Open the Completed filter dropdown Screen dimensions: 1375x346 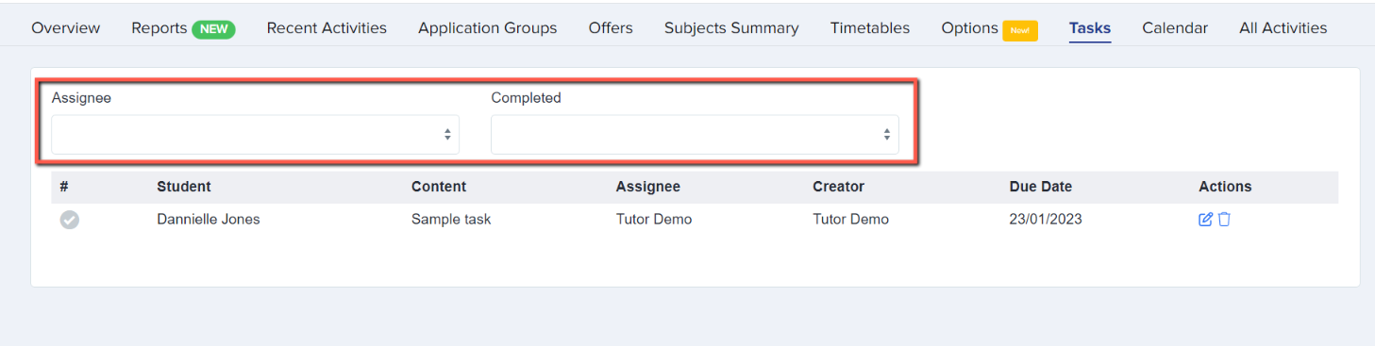click(695, 135)
